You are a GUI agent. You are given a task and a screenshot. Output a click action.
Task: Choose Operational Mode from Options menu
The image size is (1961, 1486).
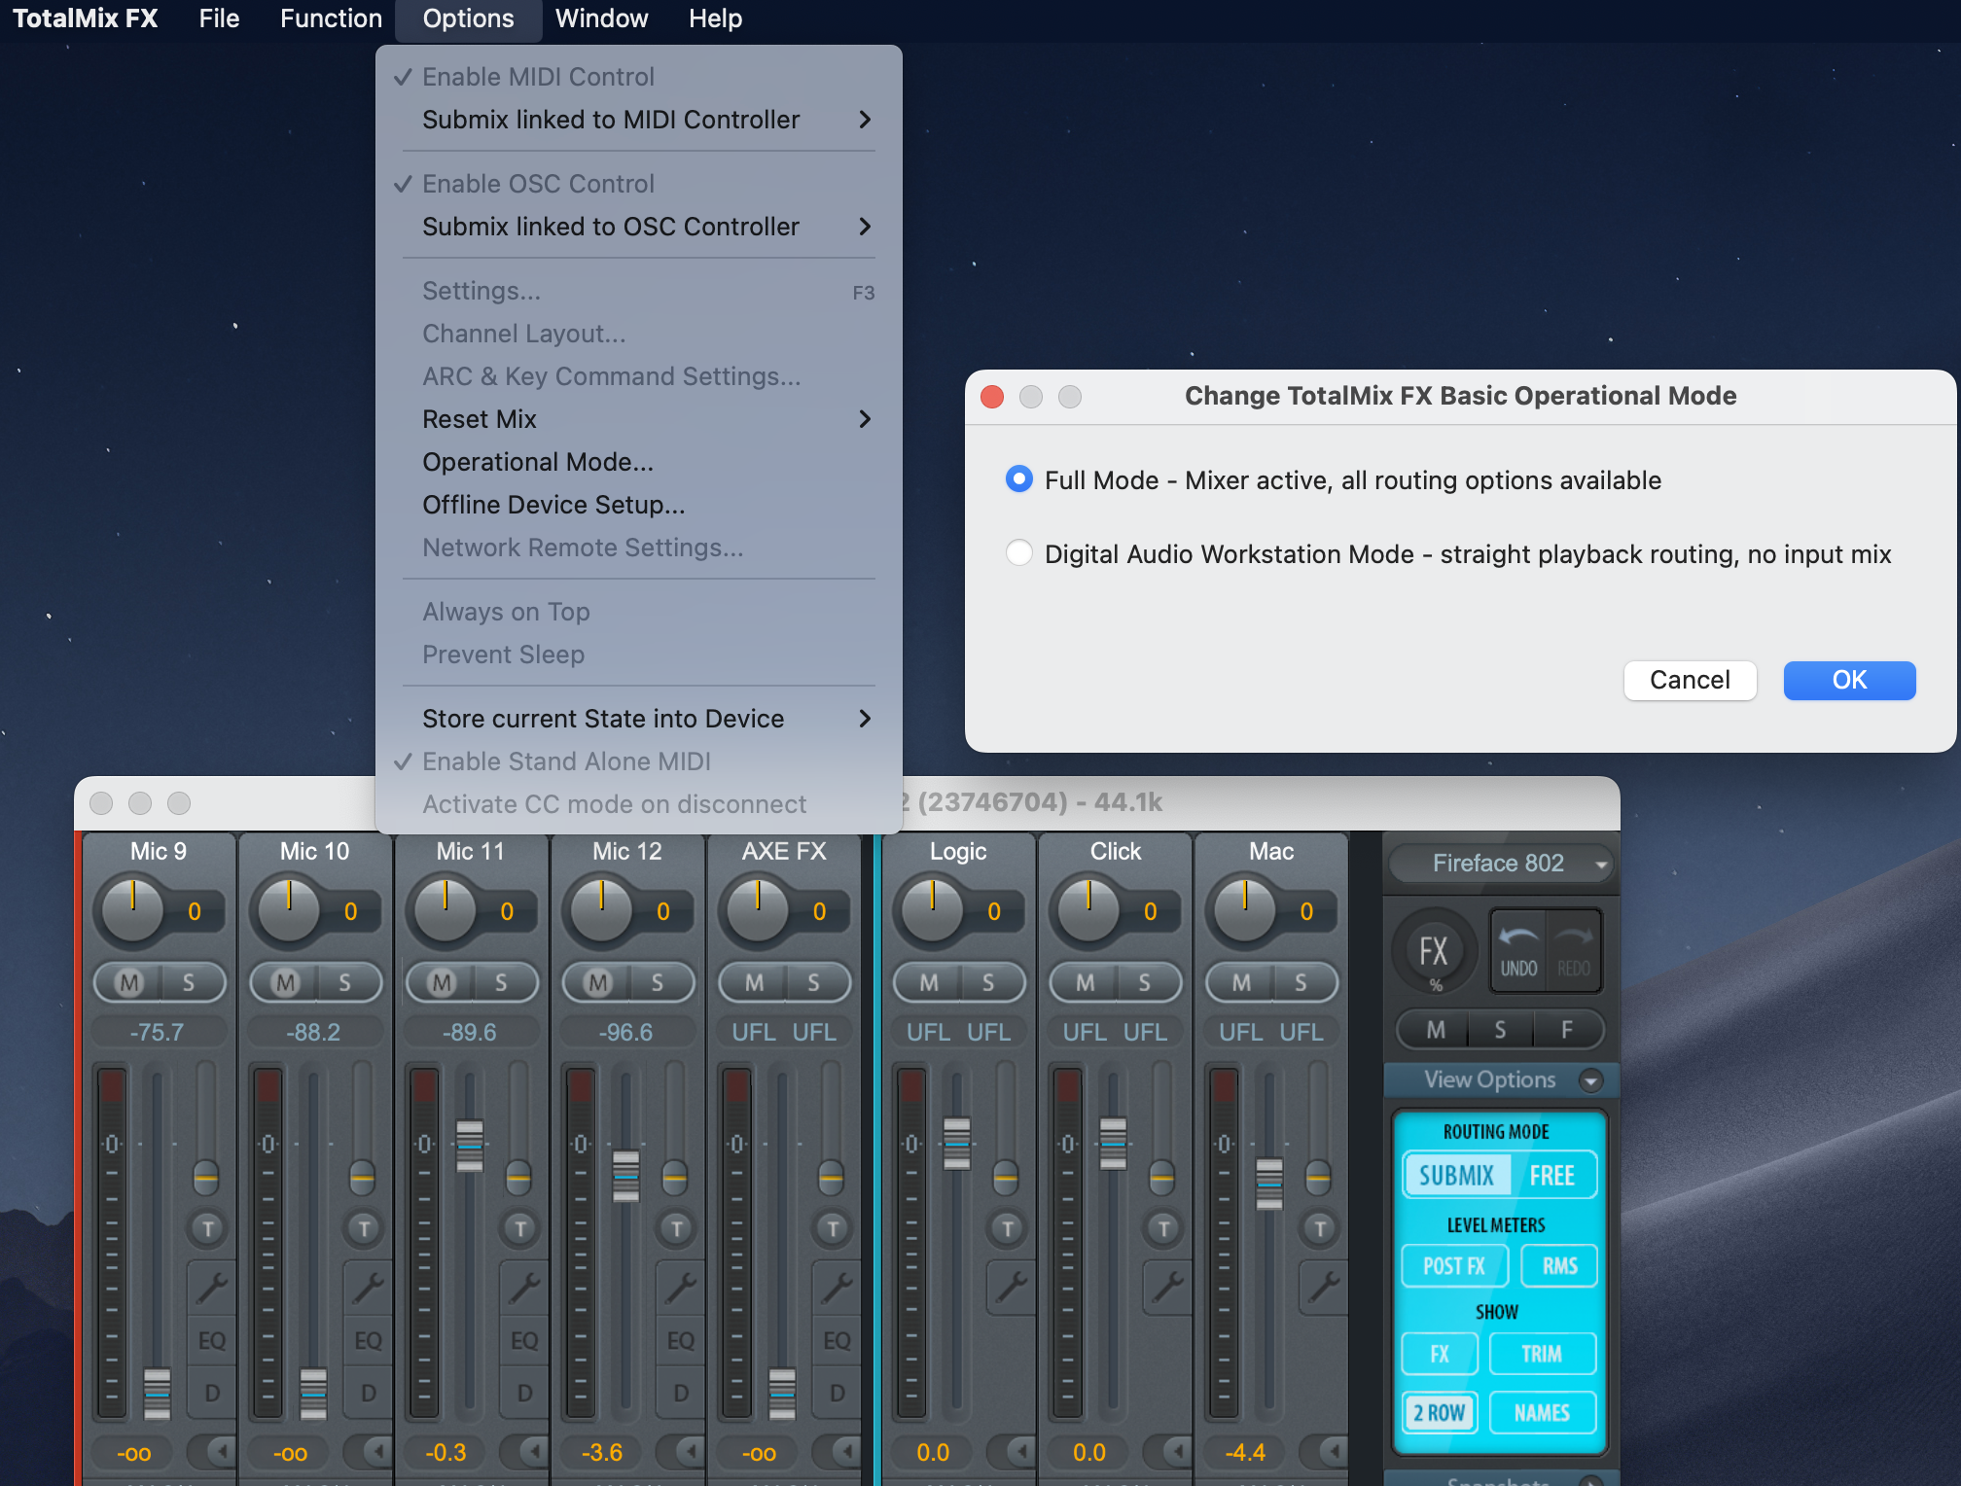(639, 462)
